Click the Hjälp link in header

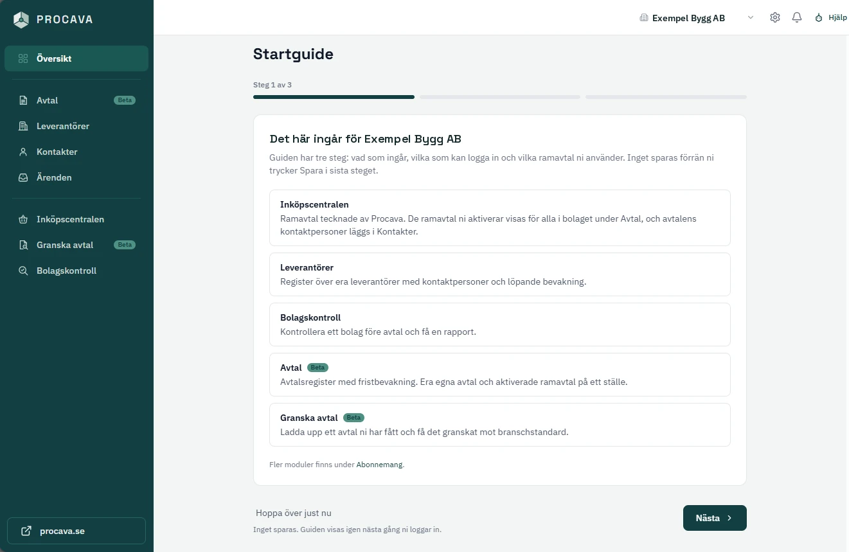point(830,18)
